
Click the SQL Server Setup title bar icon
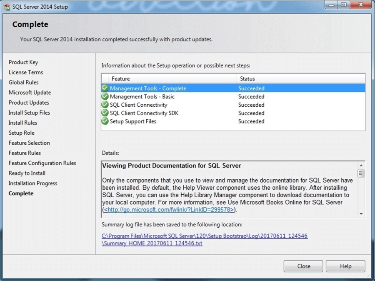[x=7, y=7]
